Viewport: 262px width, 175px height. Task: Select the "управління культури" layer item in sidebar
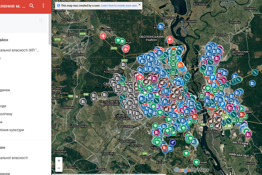pyautogui.click(x=12, y=130)
